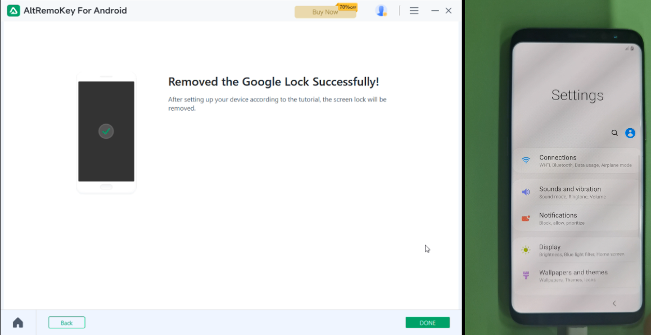Open Notifications in phone Settings
651x335 pixels.
[577, 218]
